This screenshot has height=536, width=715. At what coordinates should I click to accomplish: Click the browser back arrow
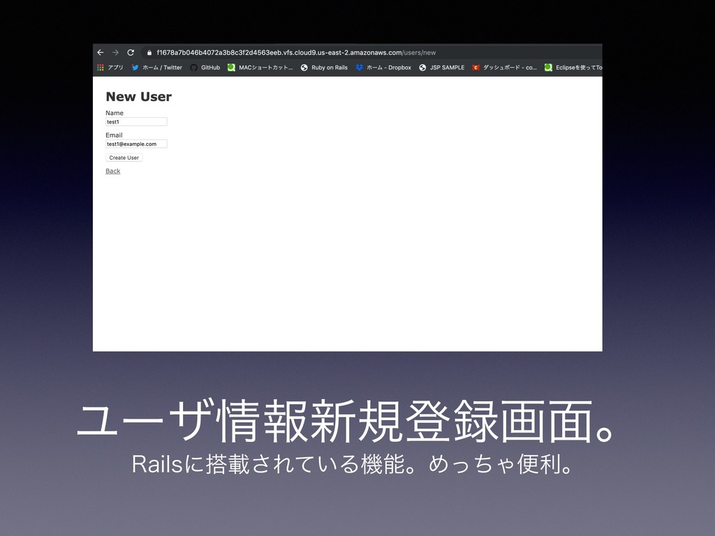coord(101,52)
